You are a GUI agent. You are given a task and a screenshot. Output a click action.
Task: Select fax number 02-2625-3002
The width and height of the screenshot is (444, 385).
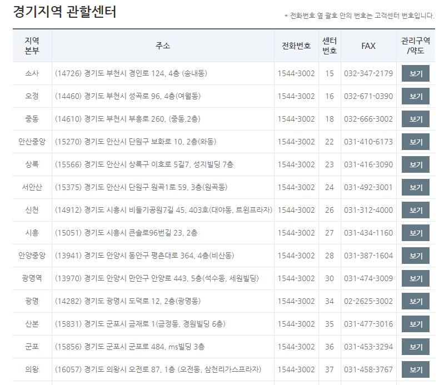368,301
